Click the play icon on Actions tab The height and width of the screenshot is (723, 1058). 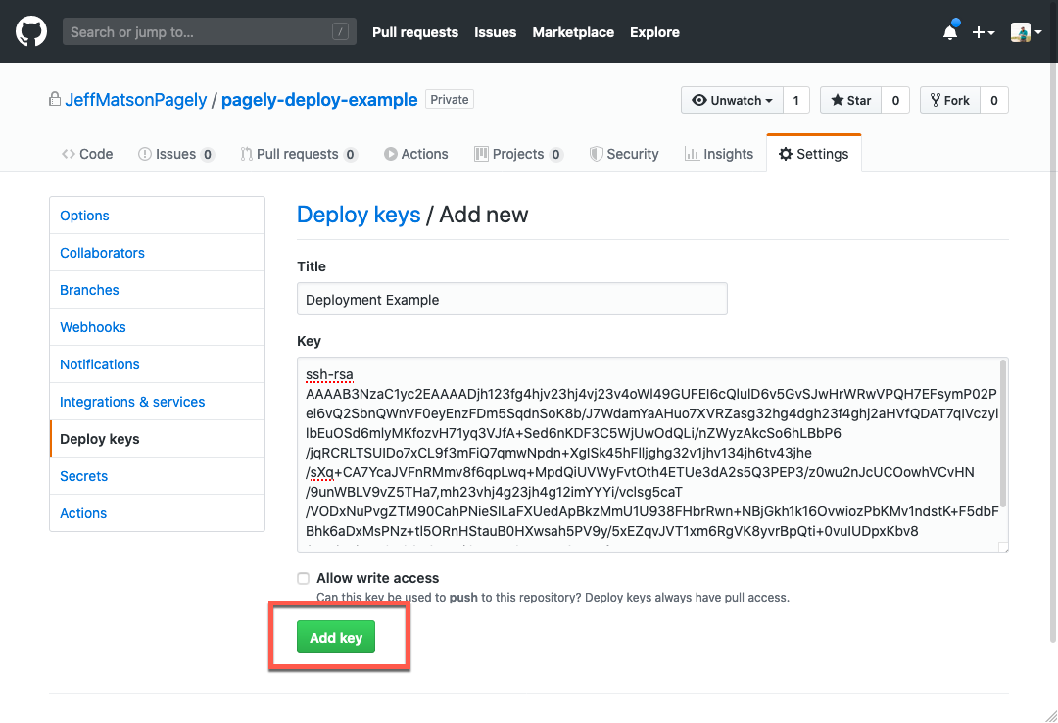391,154
